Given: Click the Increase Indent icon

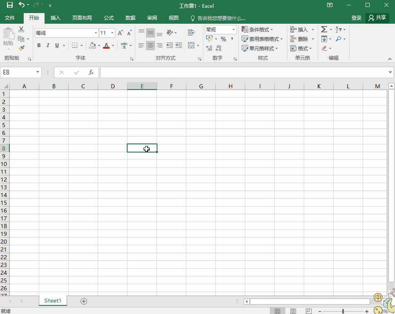Looking at the screenshot, I should coord(178,45).
